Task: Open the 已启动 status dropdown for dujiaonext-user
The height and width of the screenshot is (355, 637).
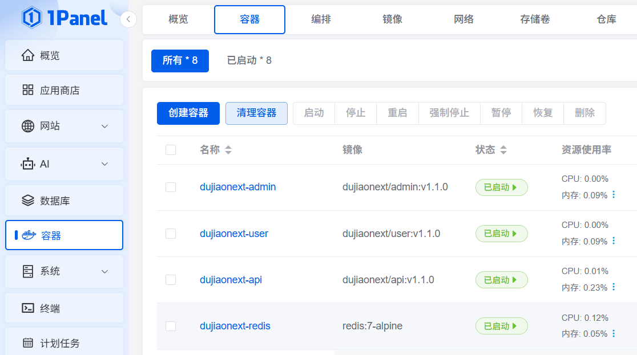Action: [501, 234]
